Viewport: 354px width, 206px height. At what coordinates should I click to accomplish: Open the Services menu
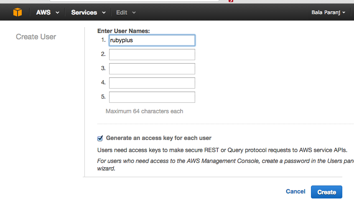(x=84, y=13)
